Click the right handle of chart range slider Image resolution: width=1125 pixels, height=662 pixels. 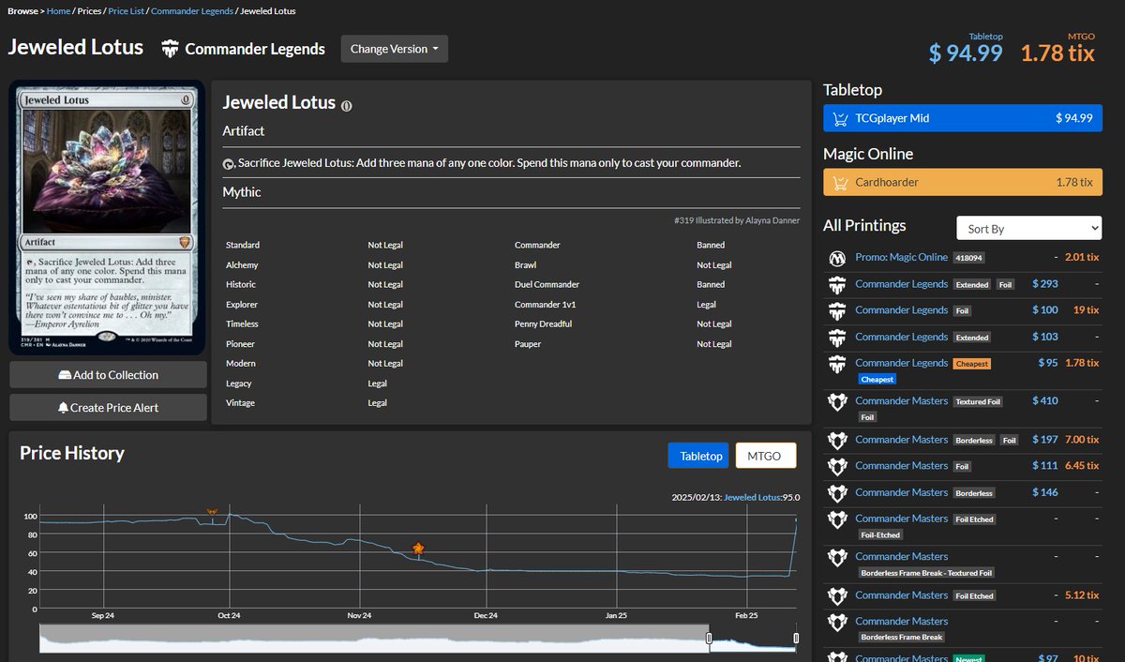point(796,639)
